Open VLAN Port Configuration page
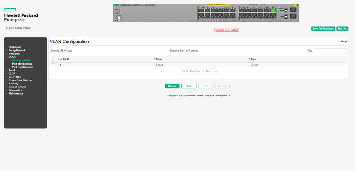The height and width of the screenshot is (171, 355). tap(23, 67)
